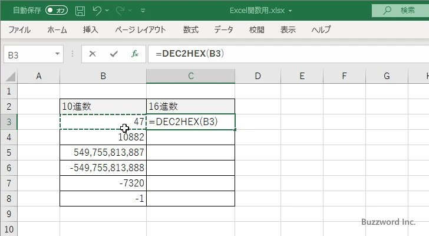Select column F header
Screen dimensions: 429x236
tap(344, 76)
